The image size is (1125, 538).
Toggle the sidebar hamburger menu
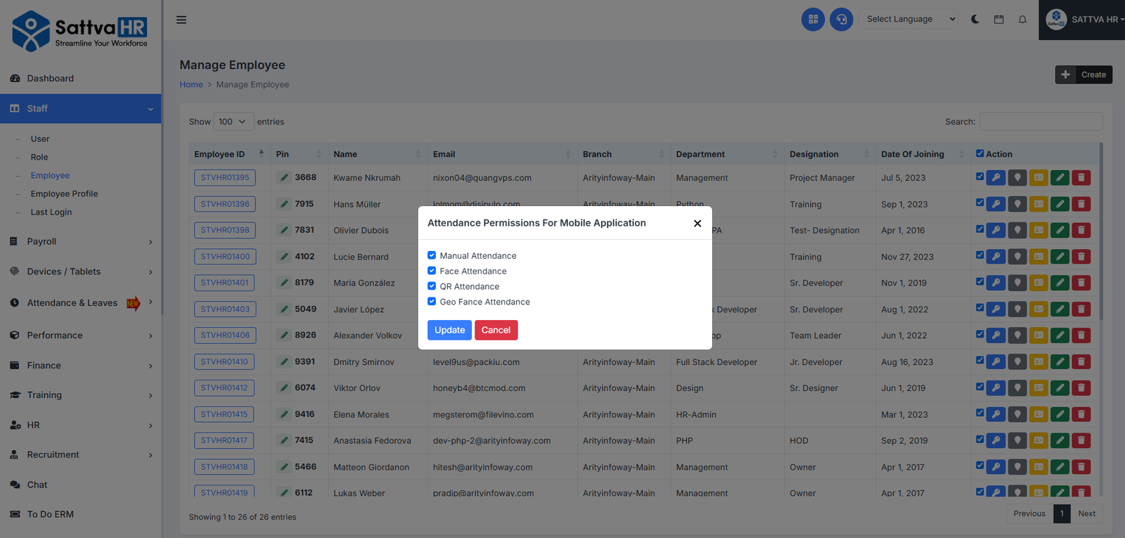pyautogui.click(x=181, y=20)
